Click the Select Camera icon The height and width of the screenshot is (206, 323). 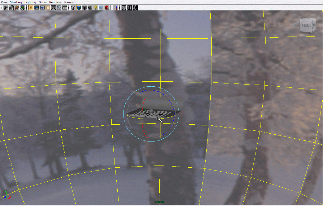(x=6, y=8)
